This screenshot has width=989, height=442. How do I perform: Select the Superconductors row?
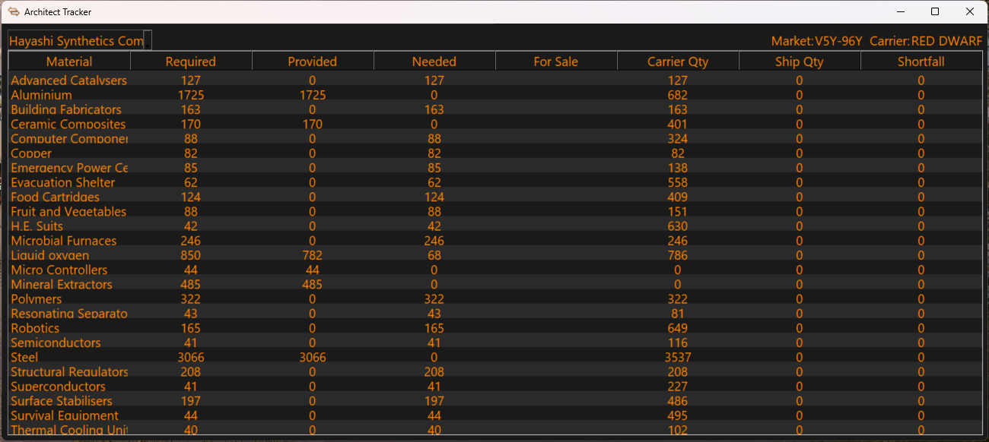[495, 387]
